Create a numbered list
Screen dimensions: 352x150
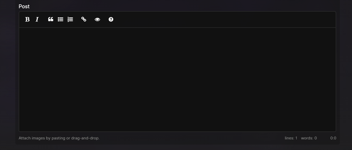point(70,19)
